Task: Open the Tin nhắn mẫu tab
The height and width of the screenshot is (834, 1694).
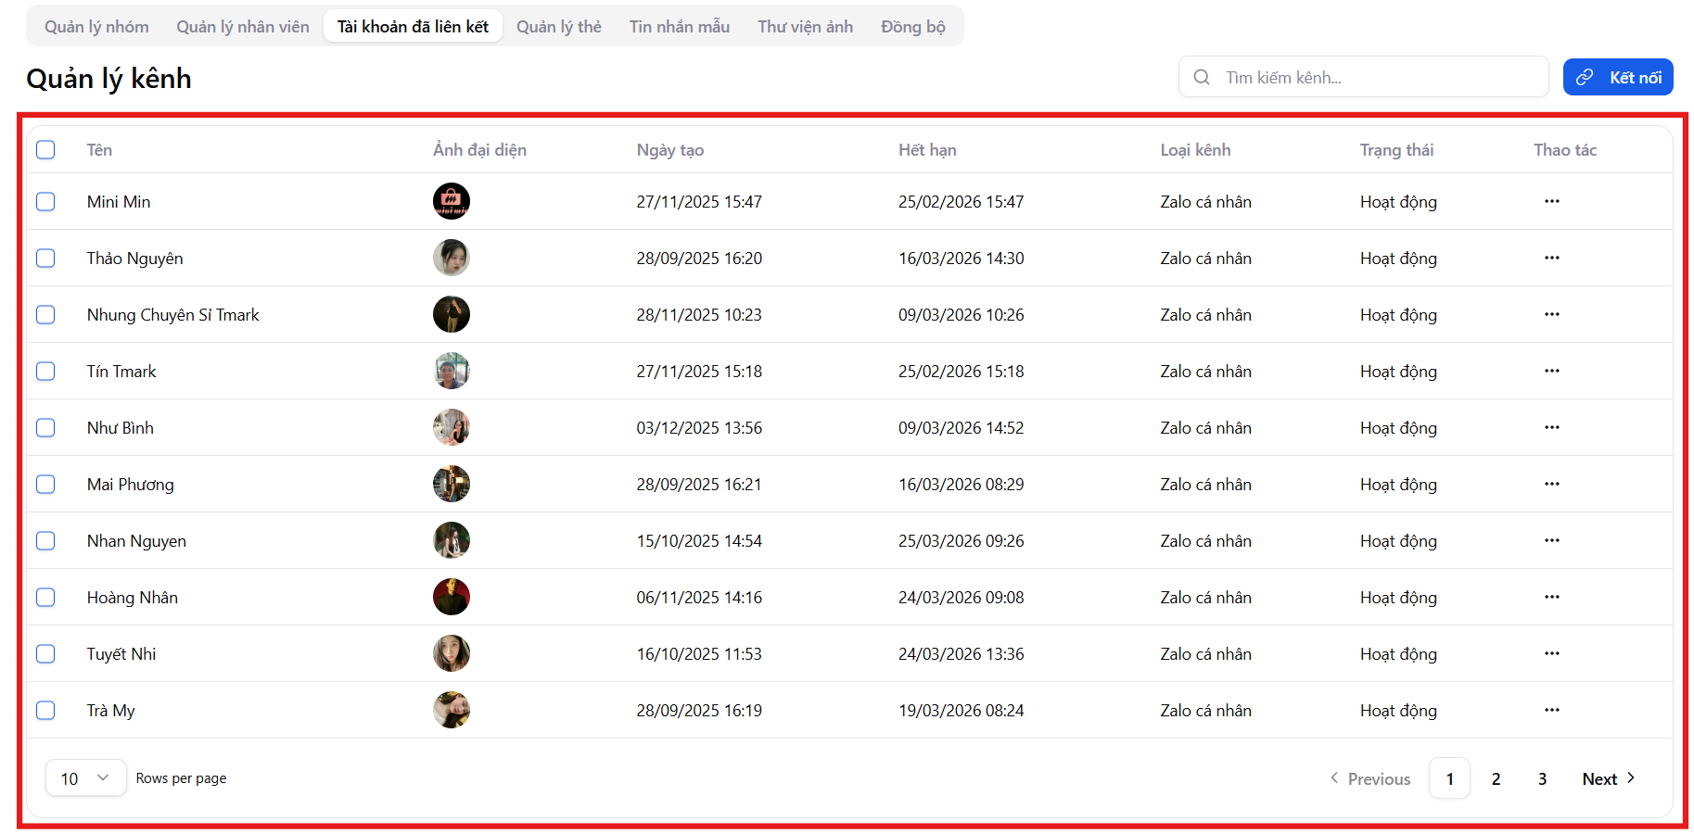Action: click(x=679, y=27)
